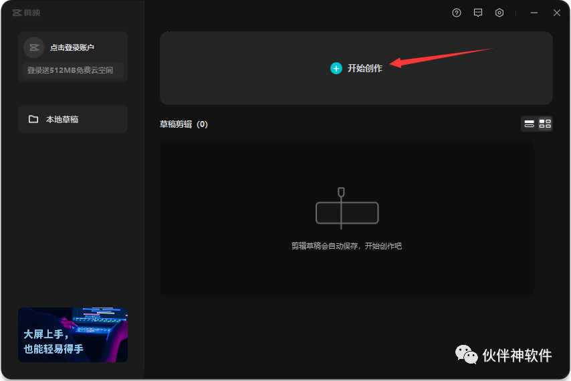Switch drafts to list view
This screenshot has height=381, width=571.
(x=529, y=124)
